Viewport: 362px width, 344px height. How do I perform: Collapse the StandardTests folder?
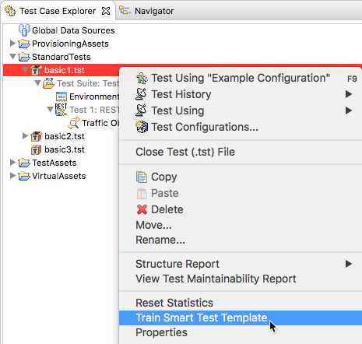click(x=12, y=56)
